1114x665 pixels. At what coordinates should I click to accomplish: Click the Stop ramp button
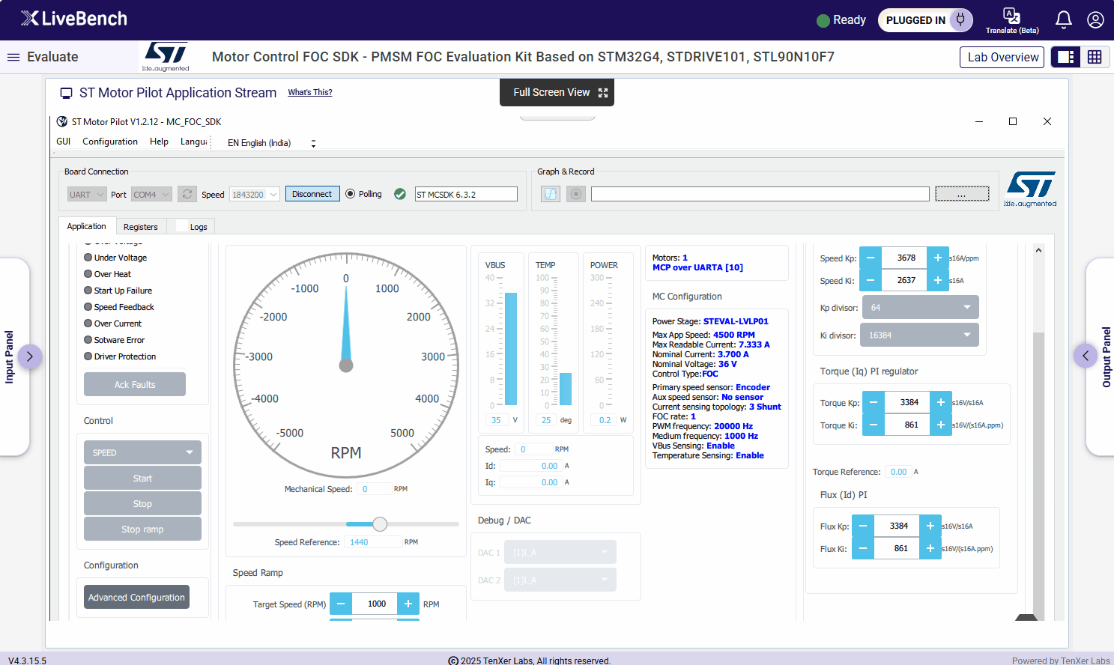142,529
